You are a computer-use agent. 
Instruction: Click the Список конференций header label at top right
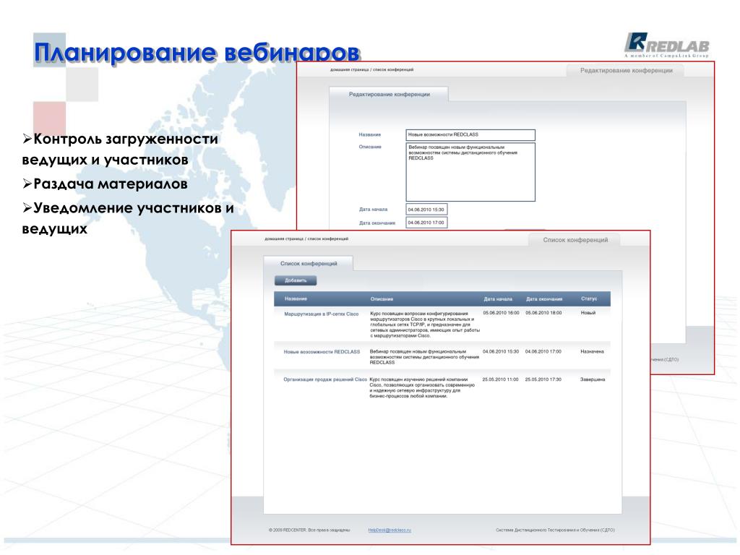coord(575,240)
